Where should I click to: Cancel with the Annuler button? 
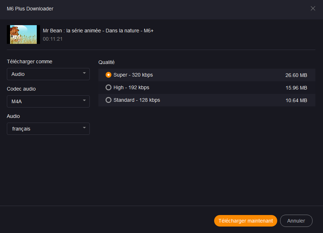tap(296, 221)
